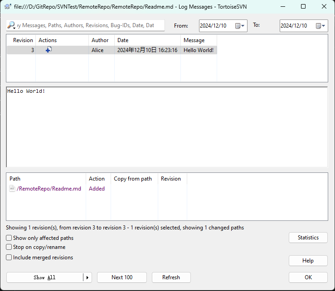Click the Readme.md file icon in paths list
The height and width of the screenshot is (291, 335).
click(12, 189)
